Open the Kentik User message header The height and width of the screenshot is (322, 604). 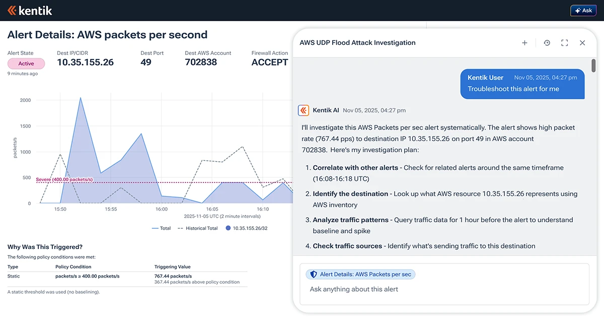point(486,78)
